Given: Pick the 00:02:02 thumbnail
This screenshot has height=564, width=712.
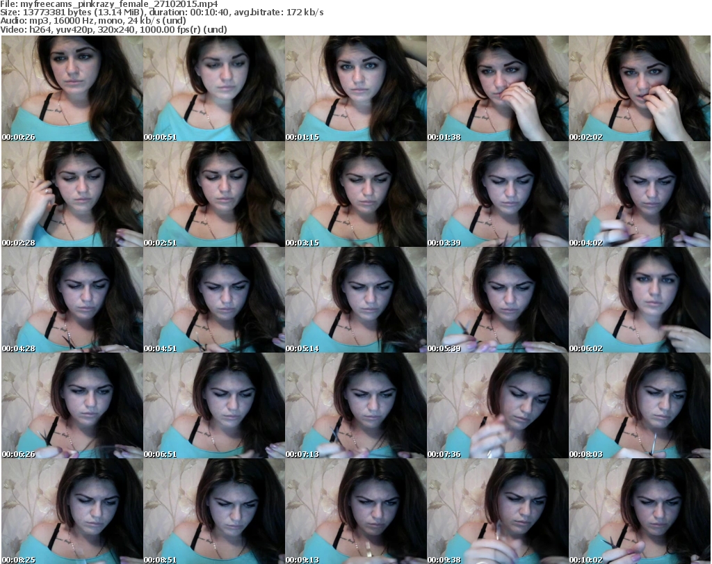Looking at the screenshot, I should coord(640,88).
